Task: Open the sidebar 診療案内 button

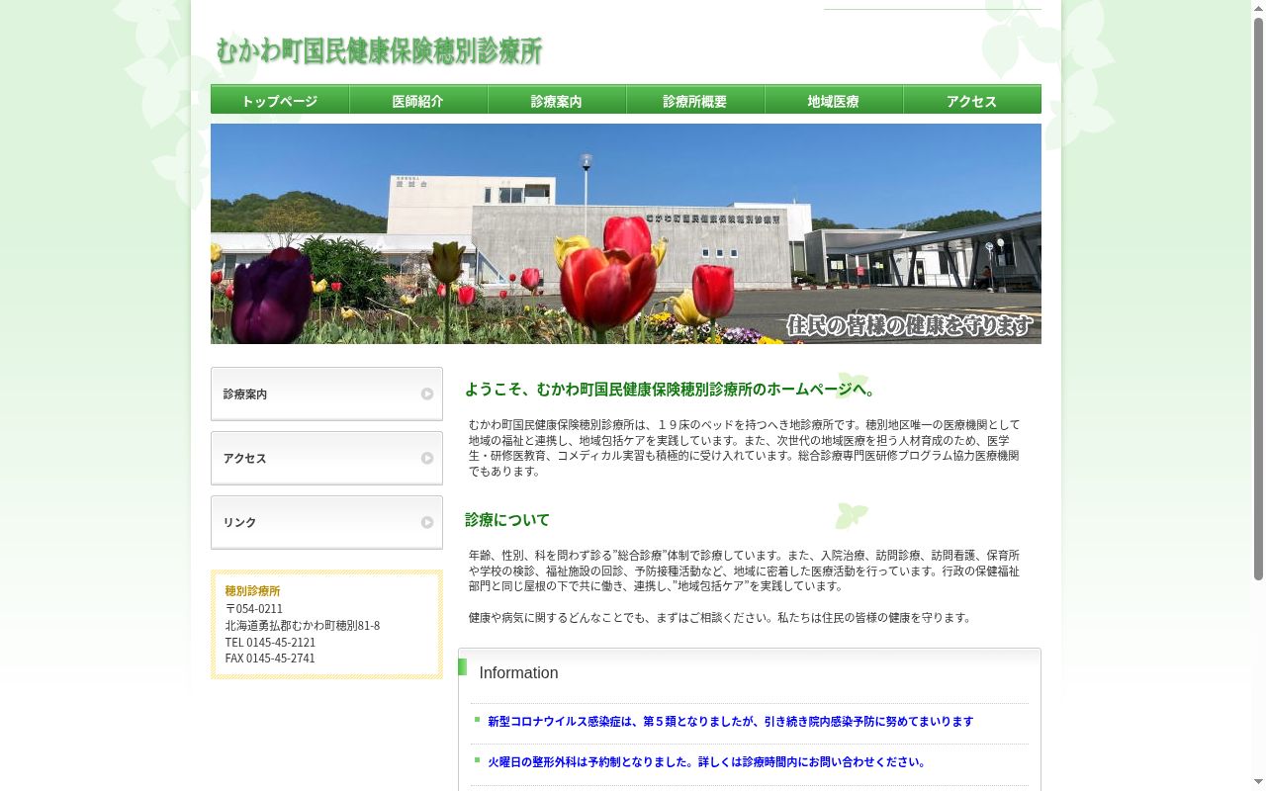Action: click(326, 394)
